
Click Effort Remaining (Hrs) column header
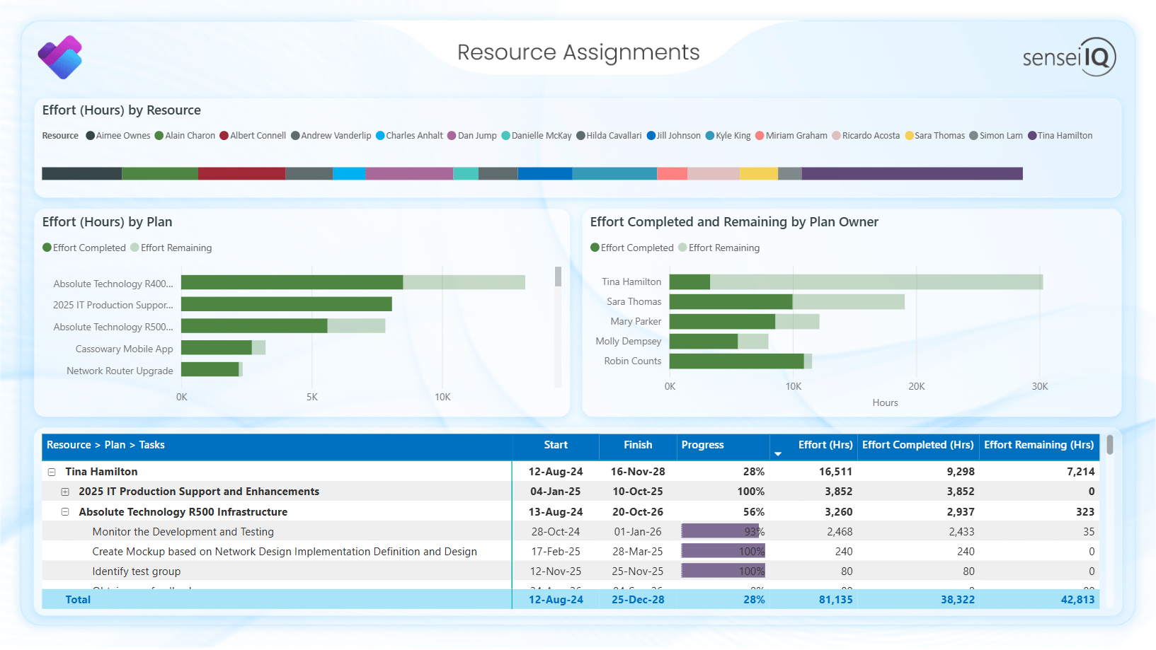tap(1038, 445)
